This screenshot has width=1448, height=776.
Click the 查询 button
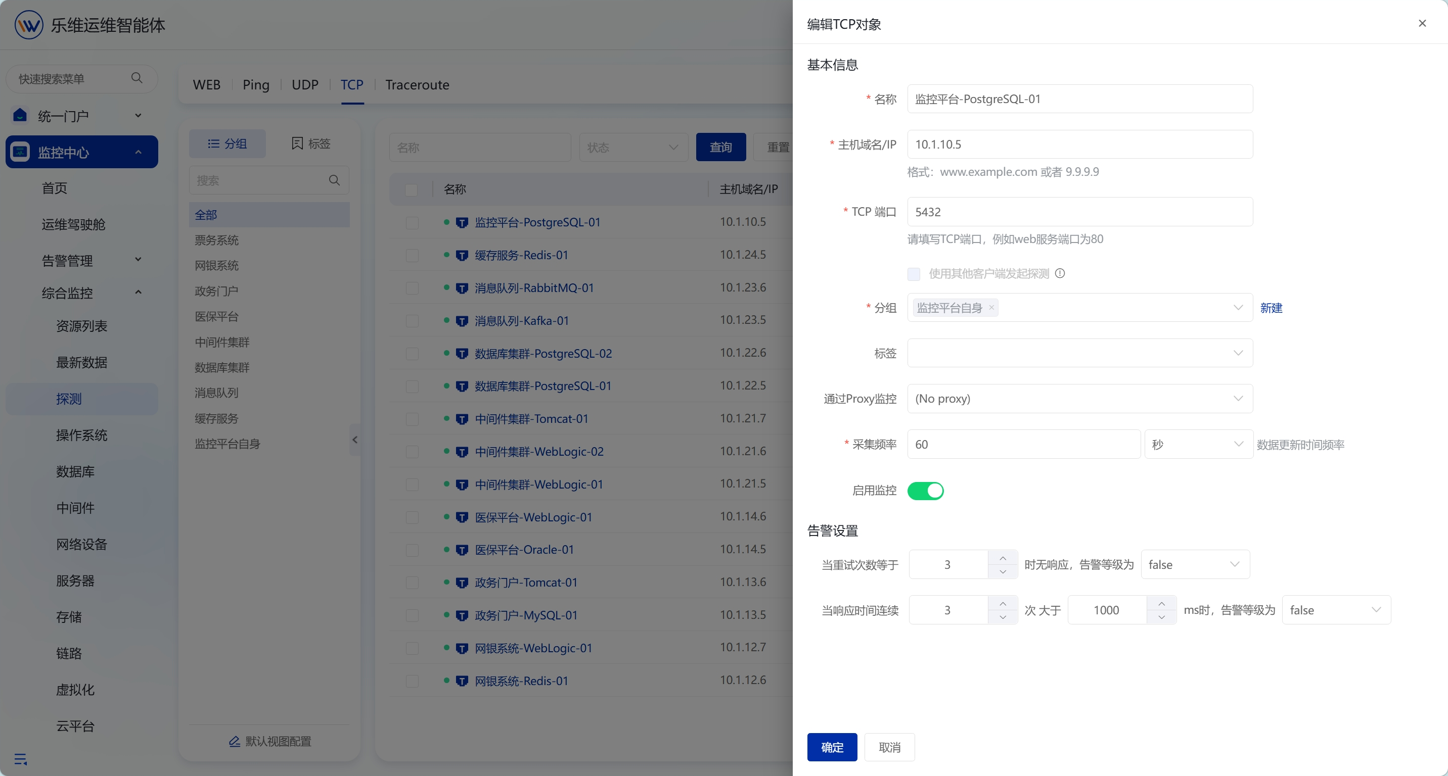pos(720,147)
